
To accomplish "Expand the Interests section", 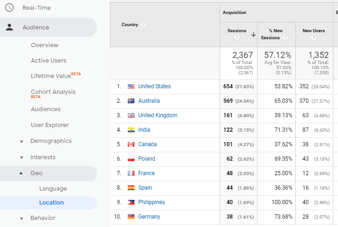I will (x=22, y=158).
